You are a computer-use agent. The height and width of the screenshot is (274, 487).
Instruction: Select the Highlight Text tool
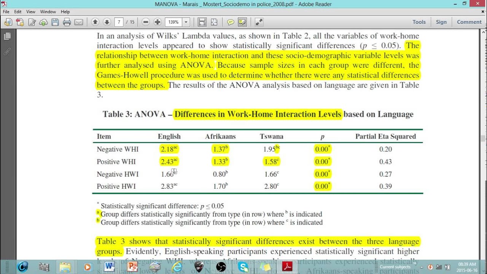(242, 22)
